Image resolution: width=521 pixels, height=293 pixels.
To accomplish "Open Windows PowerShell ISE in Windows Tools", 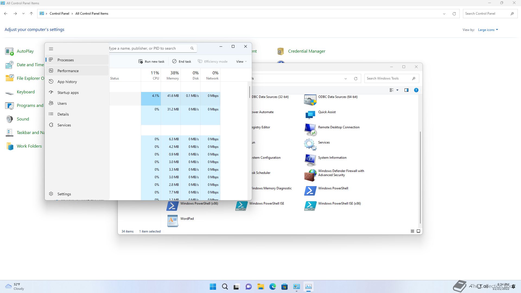I will click(260, 206).
